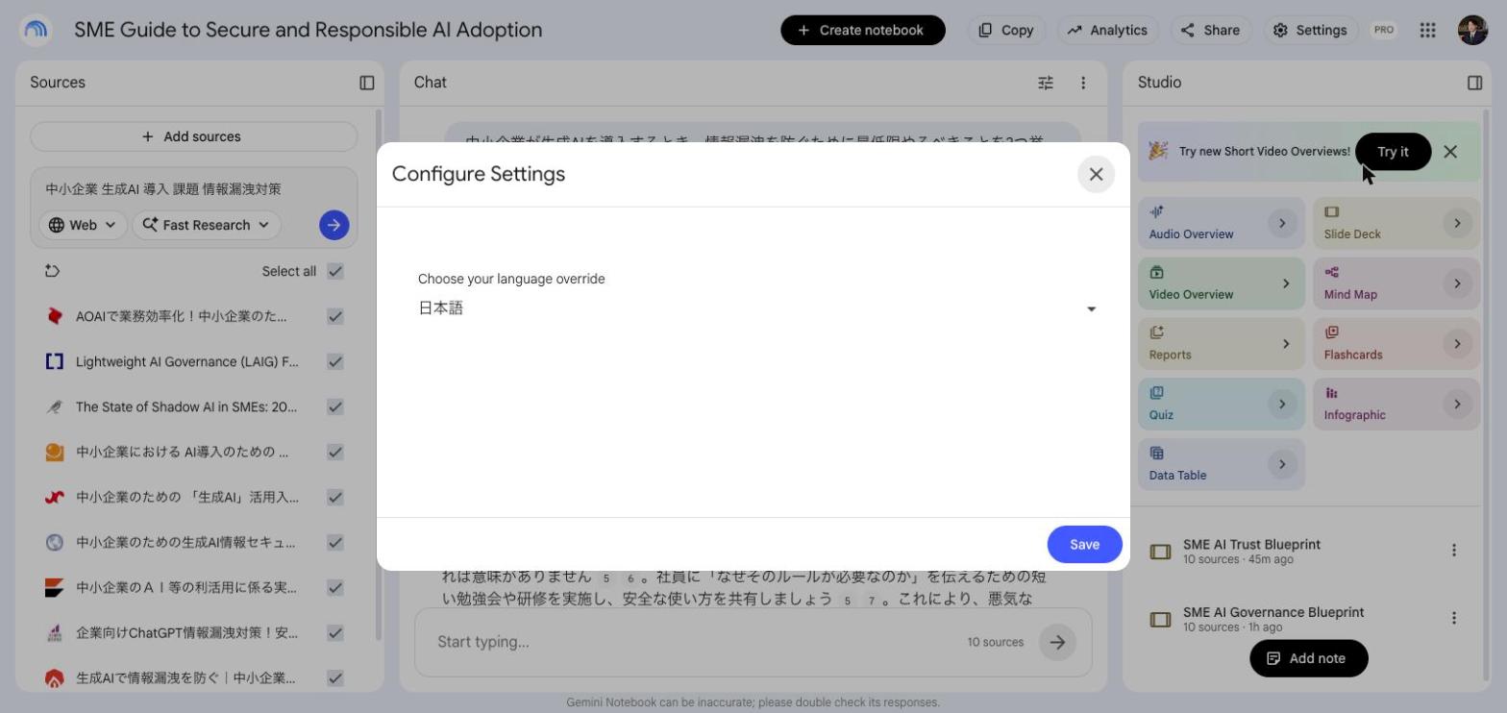Share the notebook
Image resolution: width=1507 pixels, height=713 pixels.
tap(1210, 30)
